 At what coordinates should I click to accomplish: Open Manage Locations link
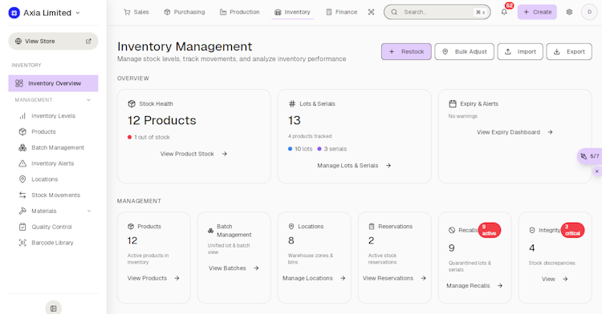coord(314,278)
